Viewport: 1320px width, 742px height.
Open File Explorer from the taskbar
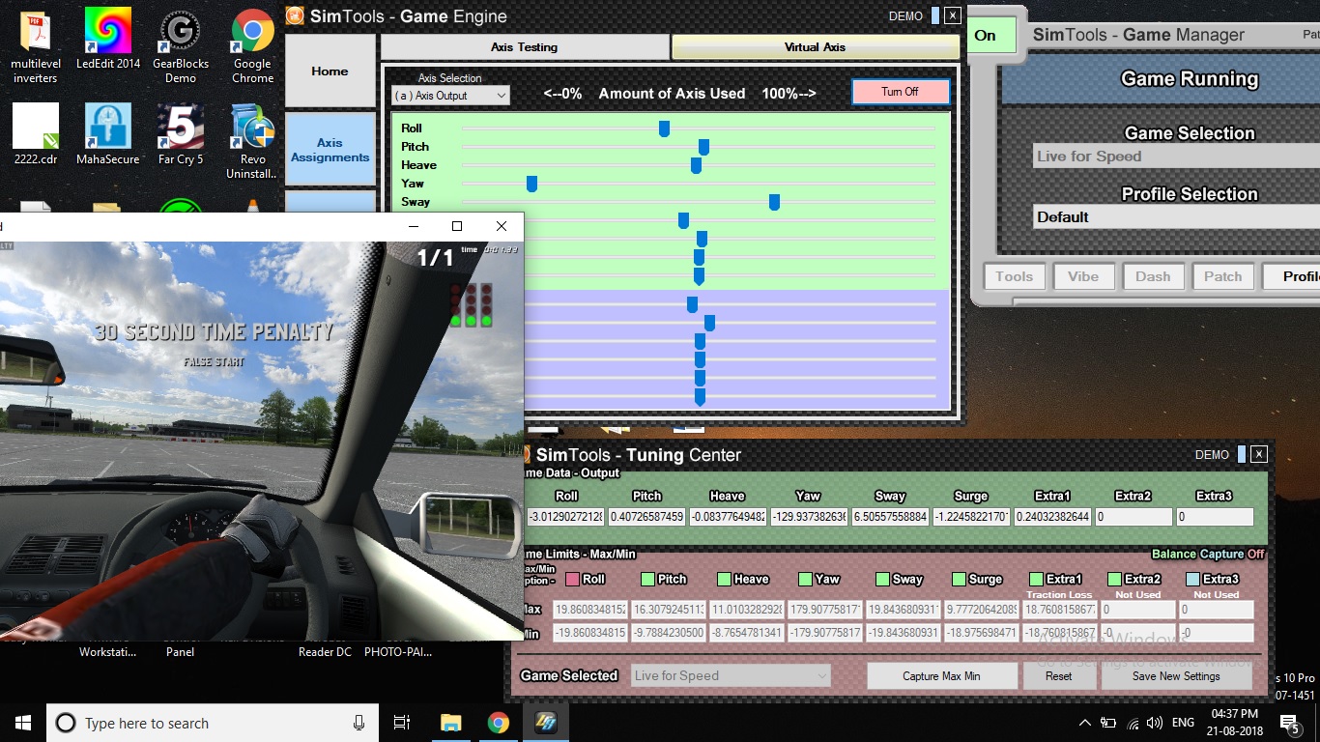coord(450,723)
